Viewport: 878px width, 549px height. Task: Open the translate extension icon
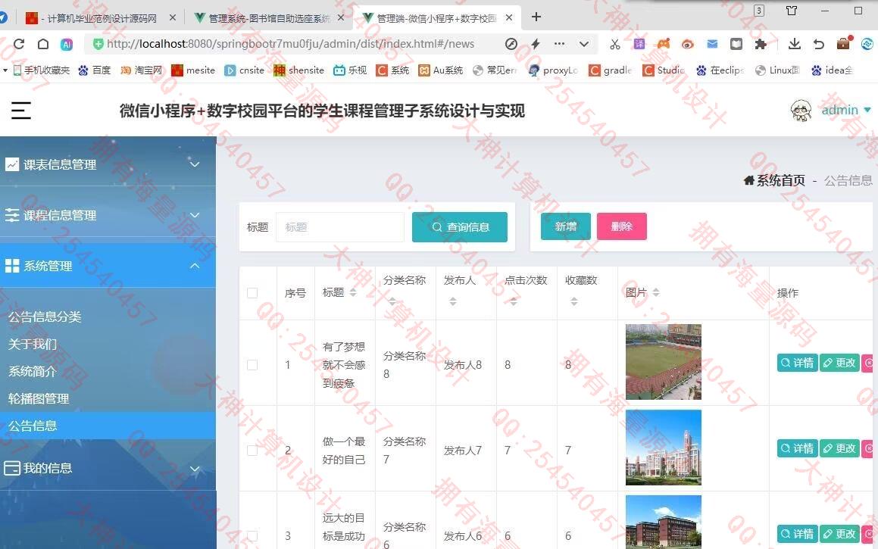pos(639,44)
